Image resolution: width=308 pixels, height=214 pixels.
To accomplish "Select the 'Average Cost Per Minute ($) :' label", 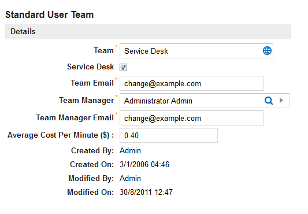I will click(x=61, y=135).
